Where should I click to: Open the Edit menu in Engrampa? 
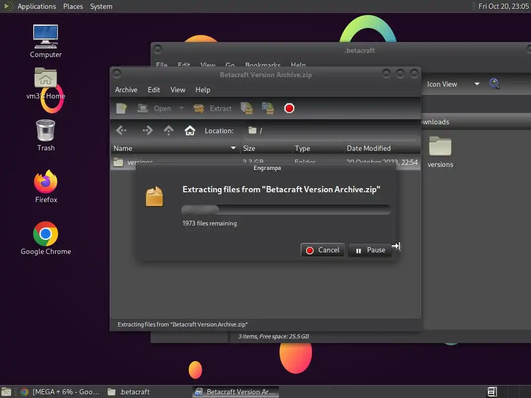[153, 90]
